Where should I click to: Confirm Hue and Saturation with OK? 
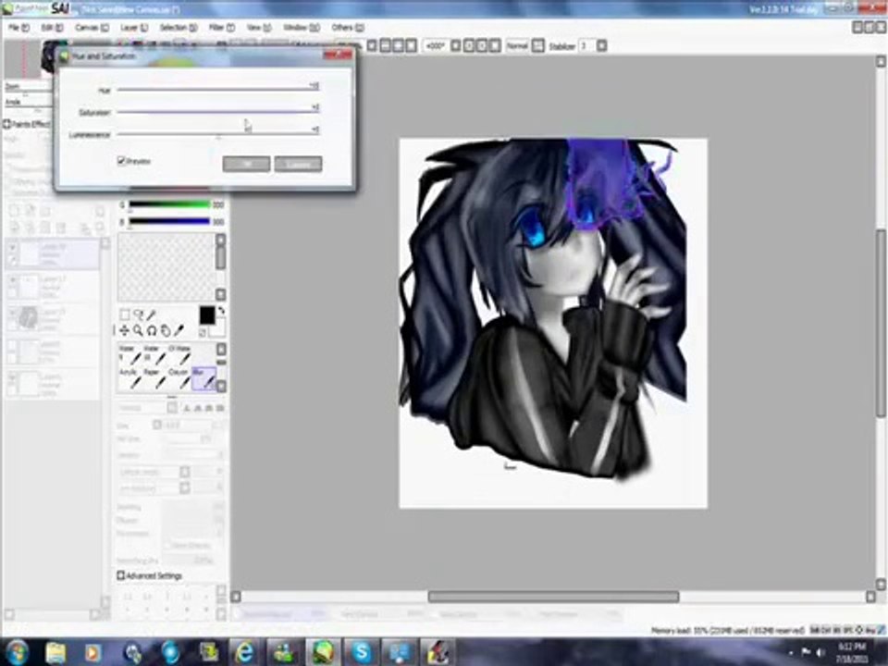(246, 164)
